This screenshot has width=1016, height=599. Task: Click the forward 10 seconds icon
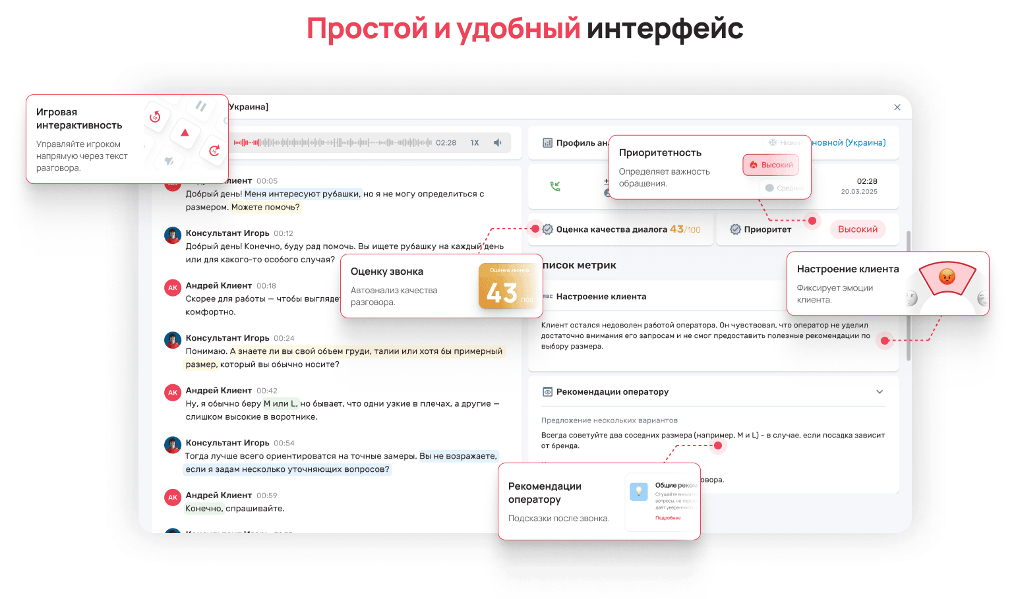point(214,151)
